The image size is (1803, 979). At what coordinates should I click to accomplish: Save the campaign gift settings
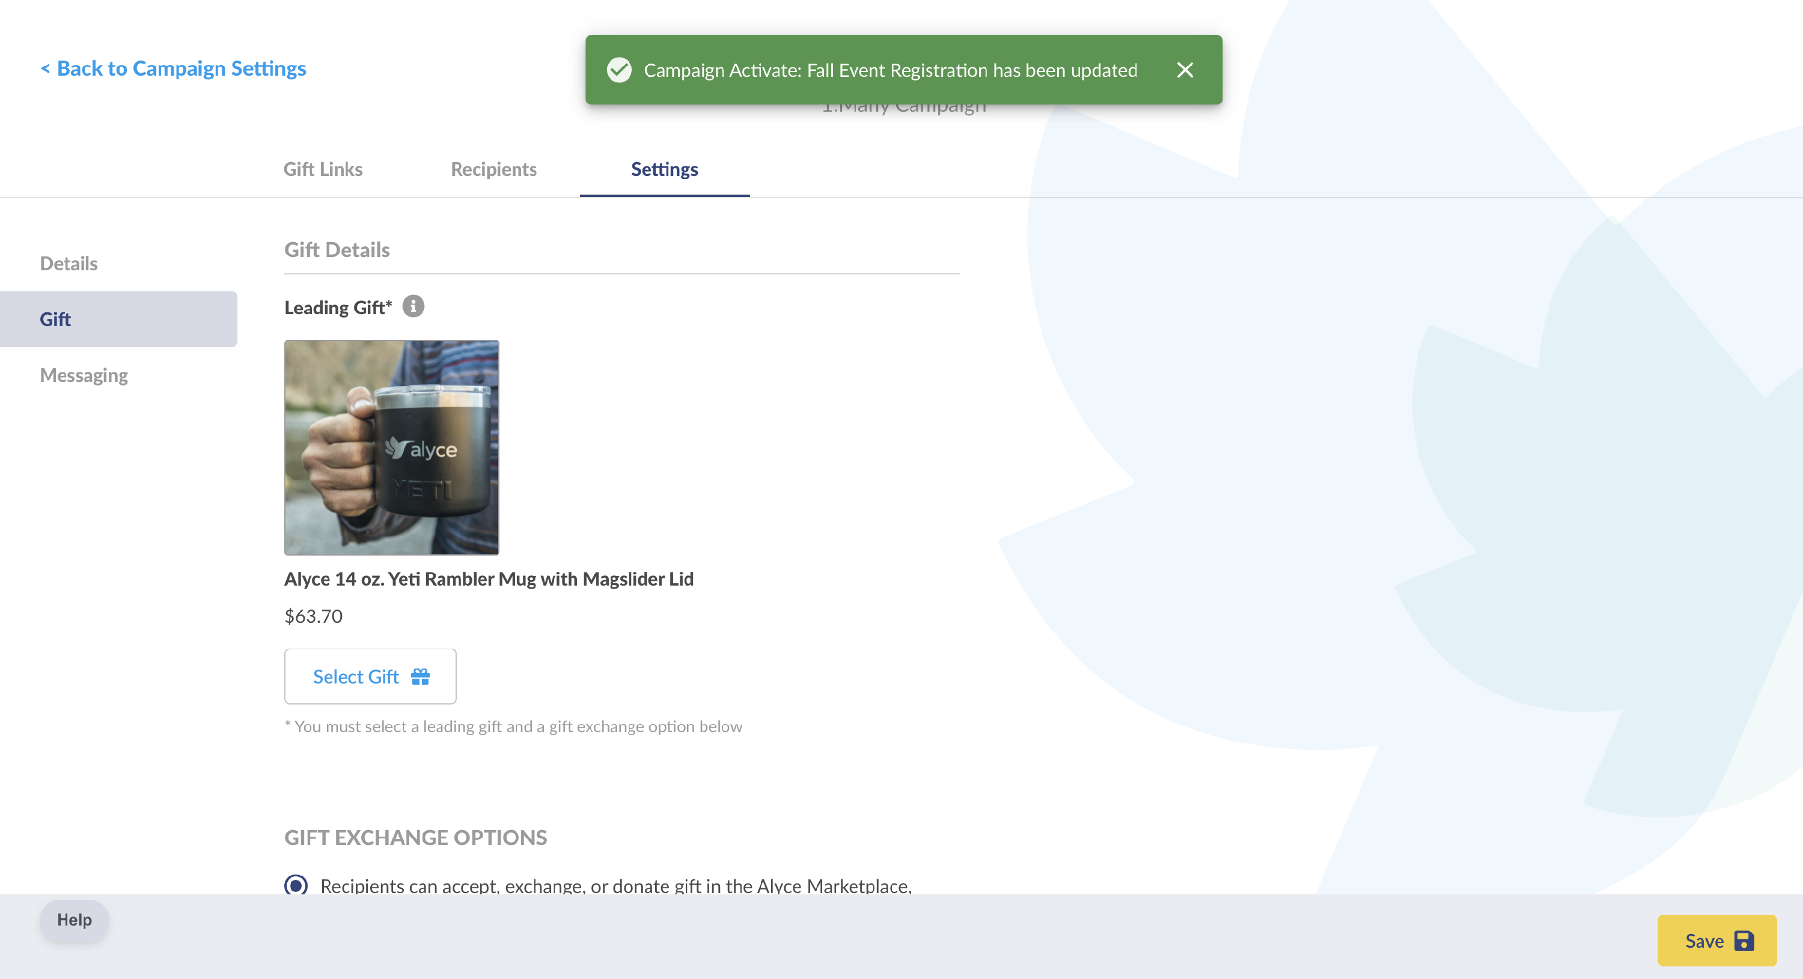point(1716,941)
